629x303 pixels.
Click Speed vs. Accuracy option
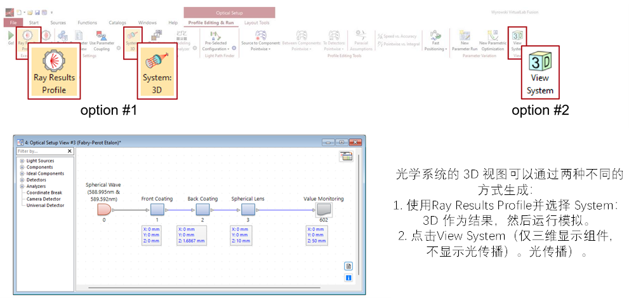click(x=397, y=36)
